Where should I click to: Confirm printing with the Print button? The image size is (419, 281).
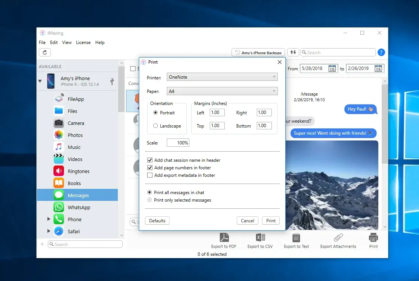click(x=271, y=220)
